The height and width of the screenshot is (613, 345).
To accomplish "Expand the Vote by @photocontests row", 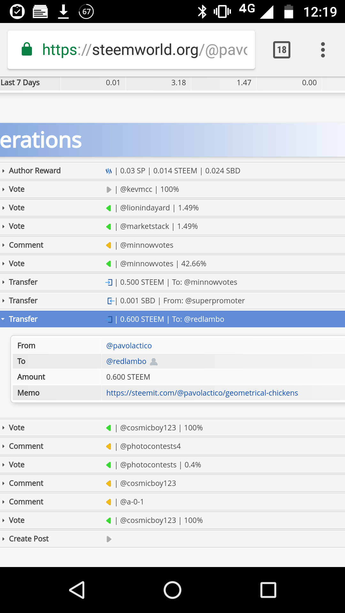I will pyautogui.click(x=17, y=465).
